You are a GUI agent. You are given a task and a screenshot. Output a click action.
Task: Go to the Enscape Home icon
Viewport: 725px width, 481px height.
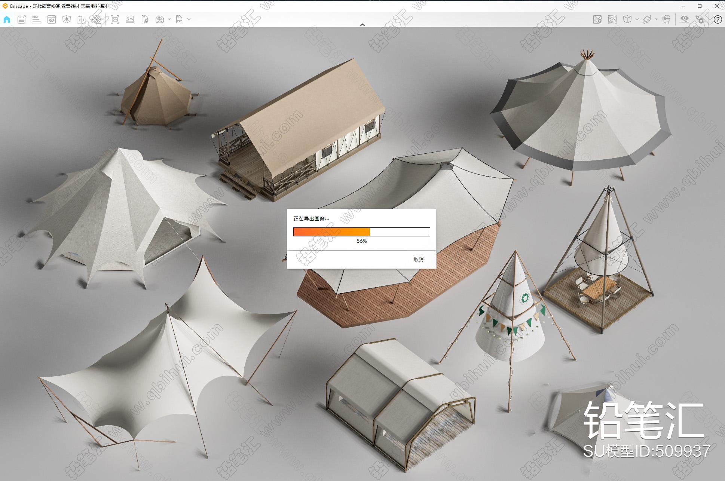click(x=7, y=19)
